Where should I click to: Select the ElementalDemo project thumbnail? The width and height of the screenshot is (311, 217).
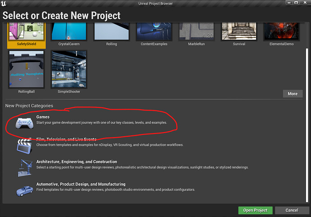(282, 31)
